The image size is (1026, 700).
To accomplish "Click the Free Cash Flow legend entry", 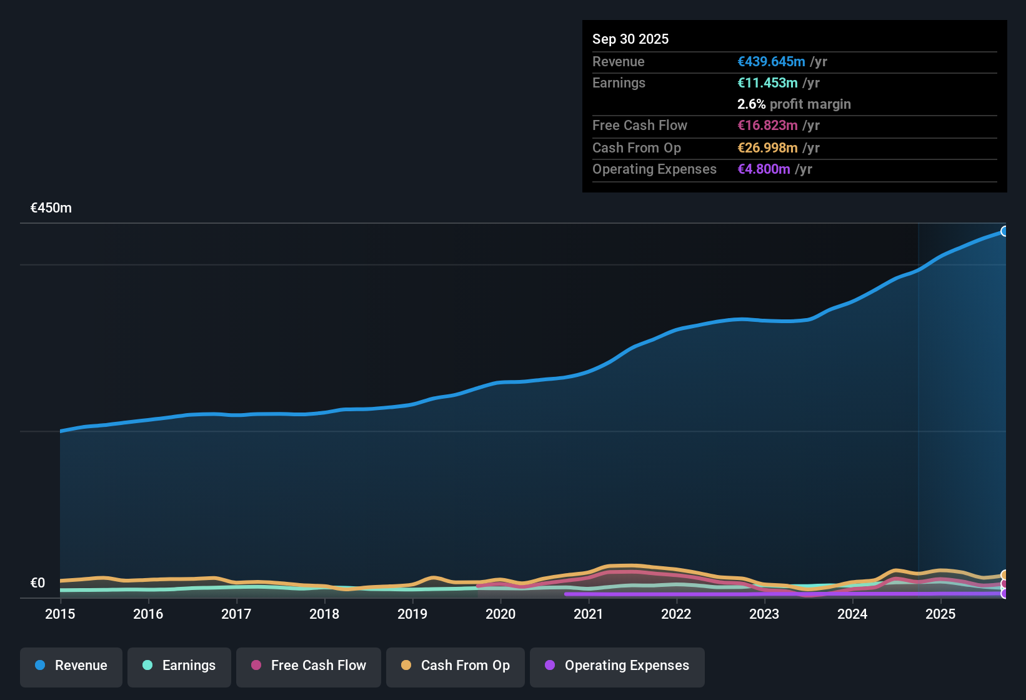I will click(308, 666).
